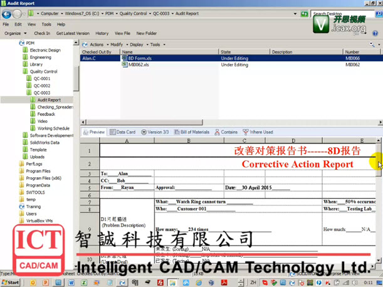The image size is (383, 287).
Task: Click the MI0062.xls file icon
Action: click(x=123, y=64)
